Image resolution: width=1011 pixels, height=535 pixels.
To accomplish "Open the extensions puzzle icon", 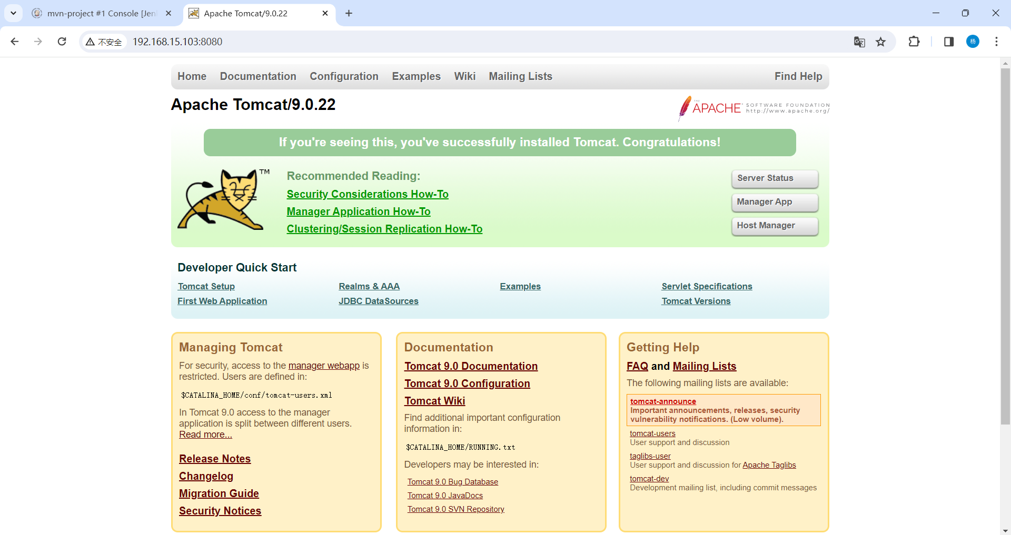I will [x=914, y=42].
